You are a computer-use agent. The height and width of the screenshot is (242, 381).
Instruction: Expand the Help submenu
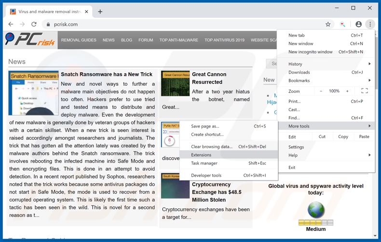326,155
